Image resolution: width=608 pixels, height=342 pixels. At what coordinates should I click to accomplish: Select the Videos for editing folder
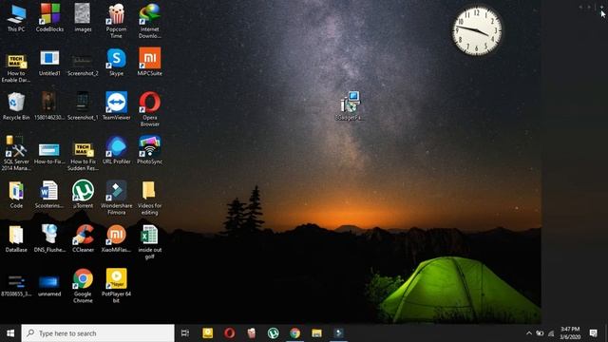pos(150,198)
